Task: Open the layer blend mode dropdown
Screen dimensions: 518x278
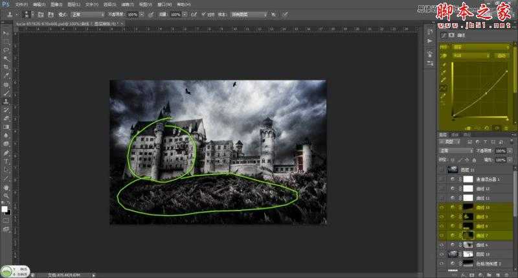Action: pos(456,150)
